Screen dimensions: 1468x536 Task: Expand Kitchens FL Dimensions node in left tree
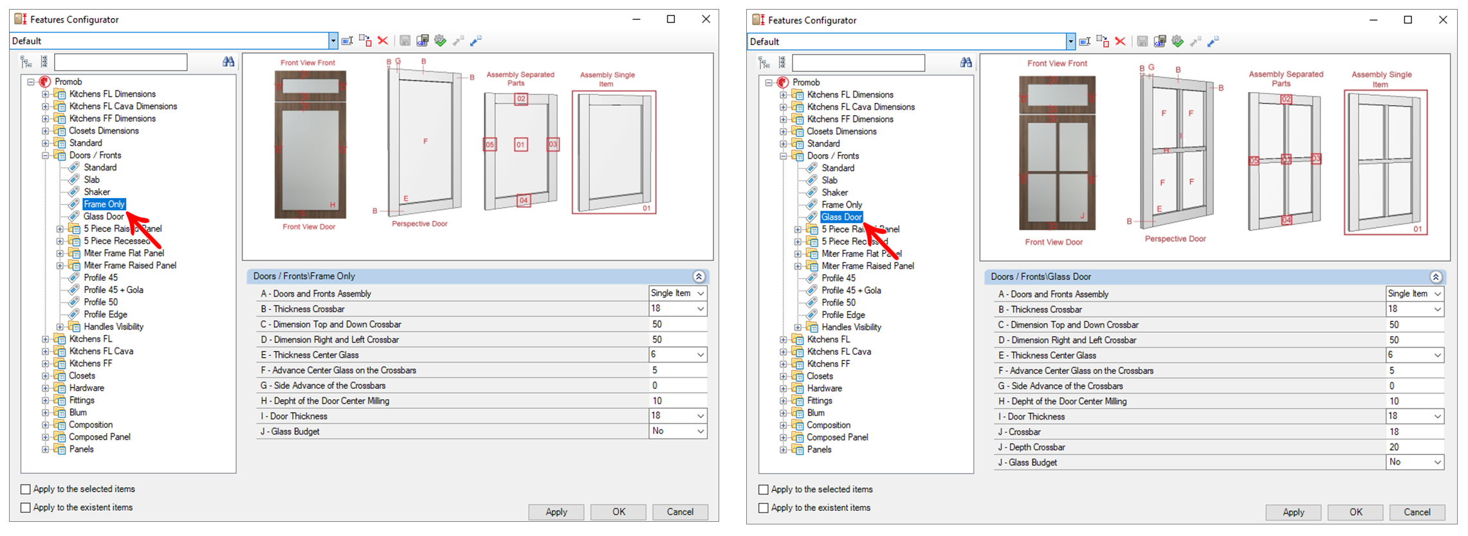(45, 94)
